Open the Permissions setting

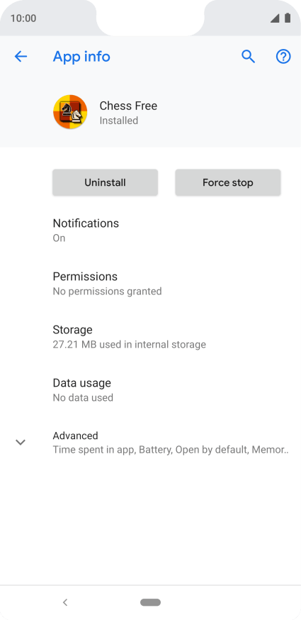[x=150, y=283]
